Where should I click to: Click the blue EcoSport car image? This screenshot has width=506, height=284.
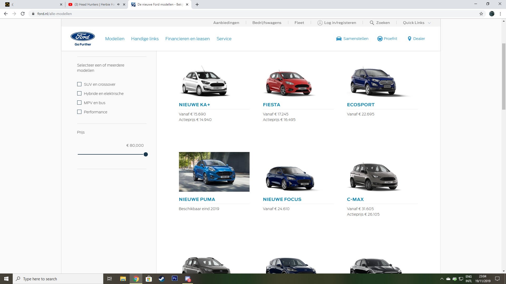pos(374,82)
